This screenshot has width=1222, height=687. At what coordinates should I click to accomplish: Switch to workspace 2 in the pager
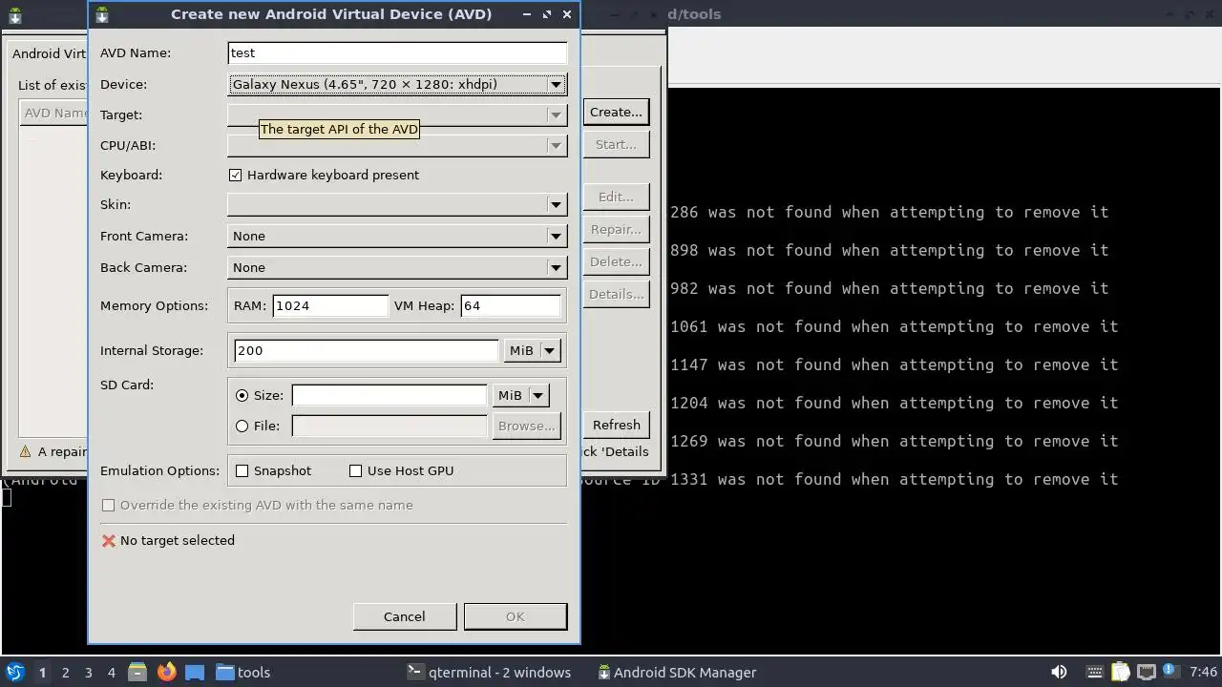click(x=65, y=672)
